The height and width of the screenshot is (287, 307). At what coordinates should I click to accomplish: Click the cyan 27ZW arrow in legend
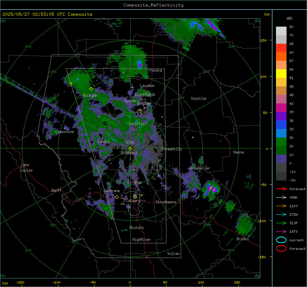[281, 215]
